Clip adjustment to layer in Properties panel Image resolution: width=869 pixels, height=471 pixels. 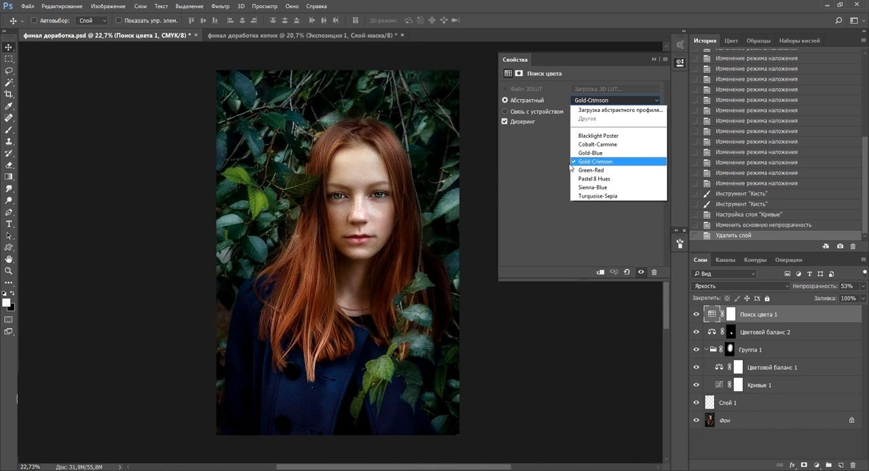[x=600, y=272]
